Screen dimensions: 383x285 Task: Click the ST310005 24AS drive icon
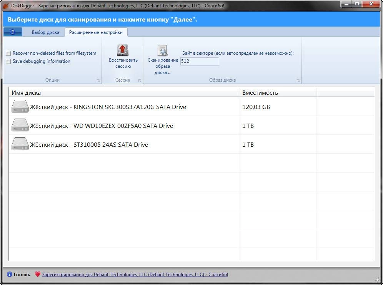[20, 144]
